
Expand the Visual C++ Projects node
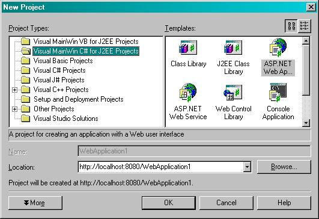(14, 90)
